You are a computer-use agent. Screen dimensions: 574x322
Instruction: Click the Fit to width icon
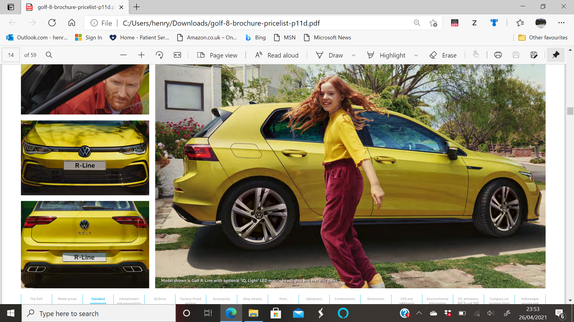point(177,55)
